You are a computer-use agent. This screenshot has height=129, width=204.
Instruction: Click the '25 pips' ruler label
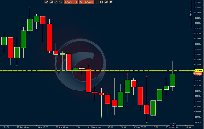[x=191, y=14]
